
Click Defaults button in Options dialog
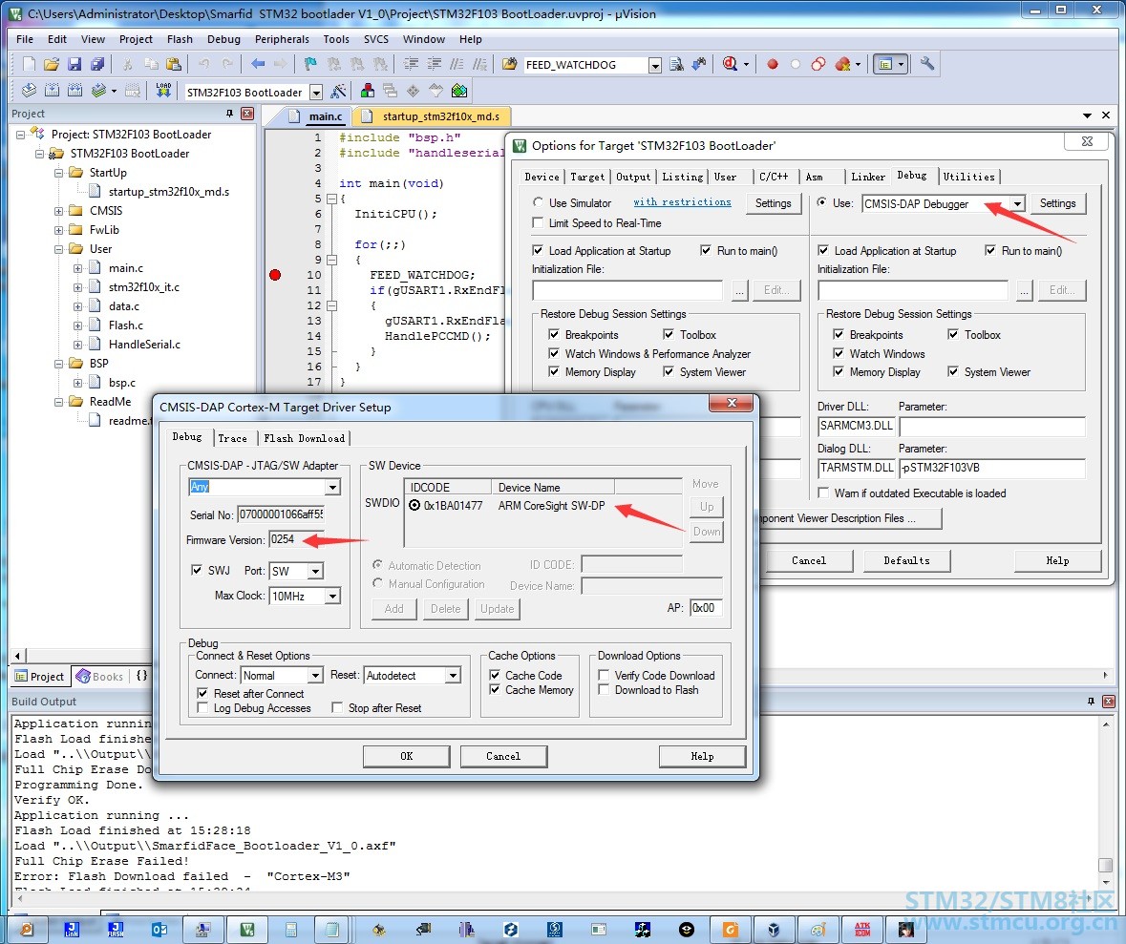pyautogui.click(x=906, y=560)
